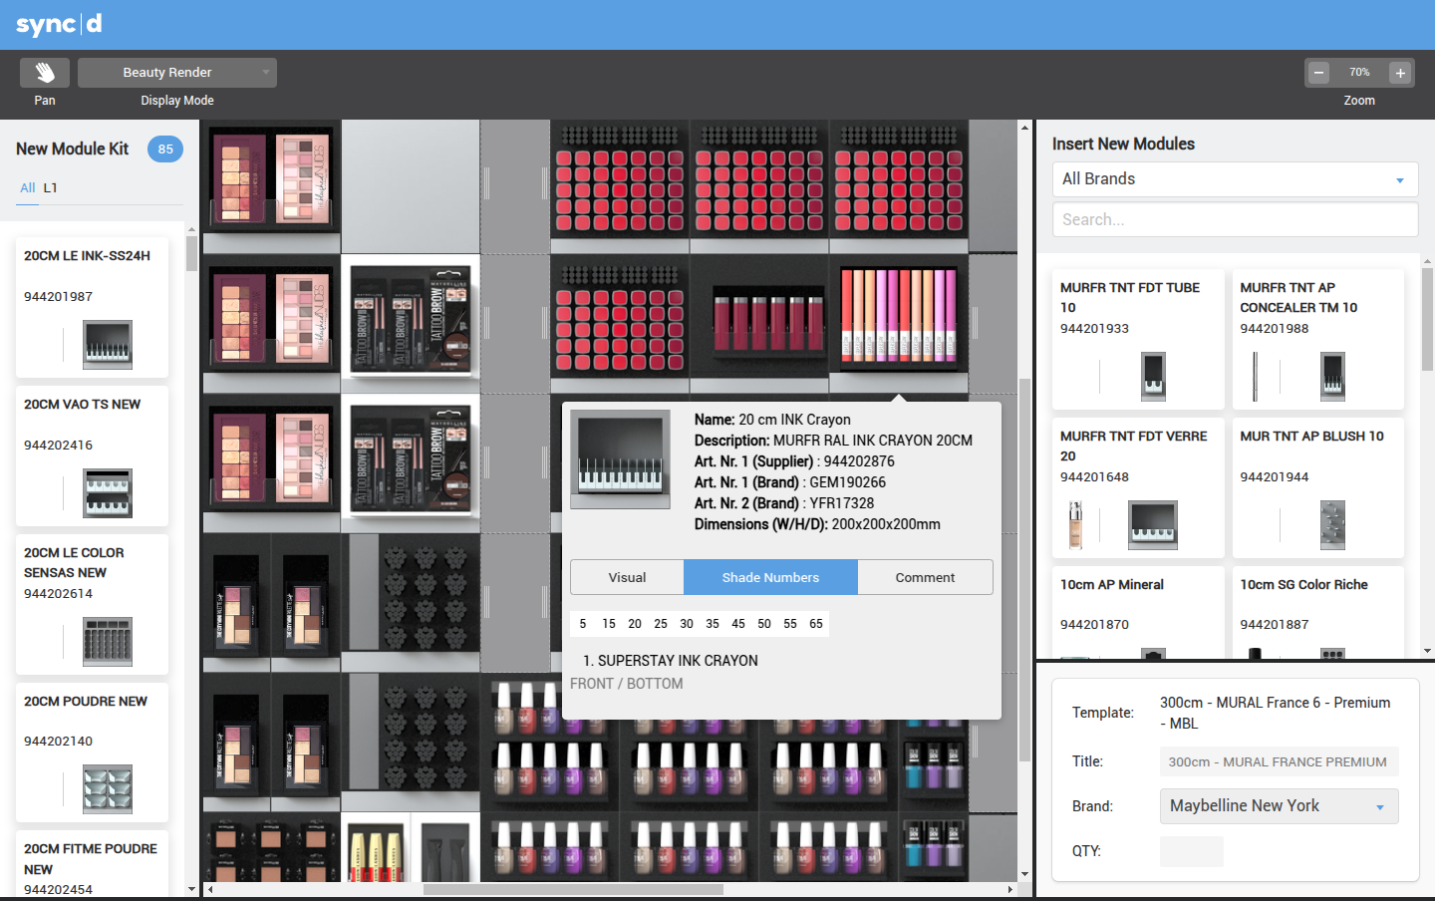Click brand article number GEM190266
This screenshot has height=901, width=1435.
pyautogui.click(x=847, y=482)
